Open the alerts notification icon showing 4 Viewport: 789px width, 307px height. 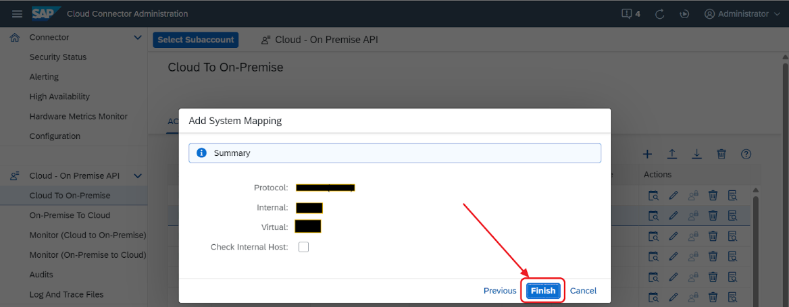tap(630, 13)
